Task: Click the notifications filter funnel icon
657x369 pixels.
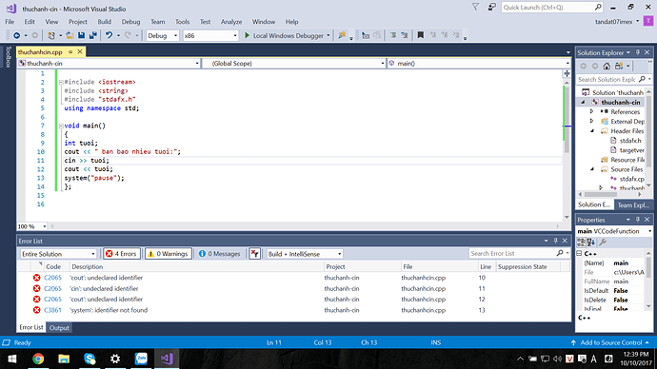Action: pyautogui.click(x=475, y=7)
